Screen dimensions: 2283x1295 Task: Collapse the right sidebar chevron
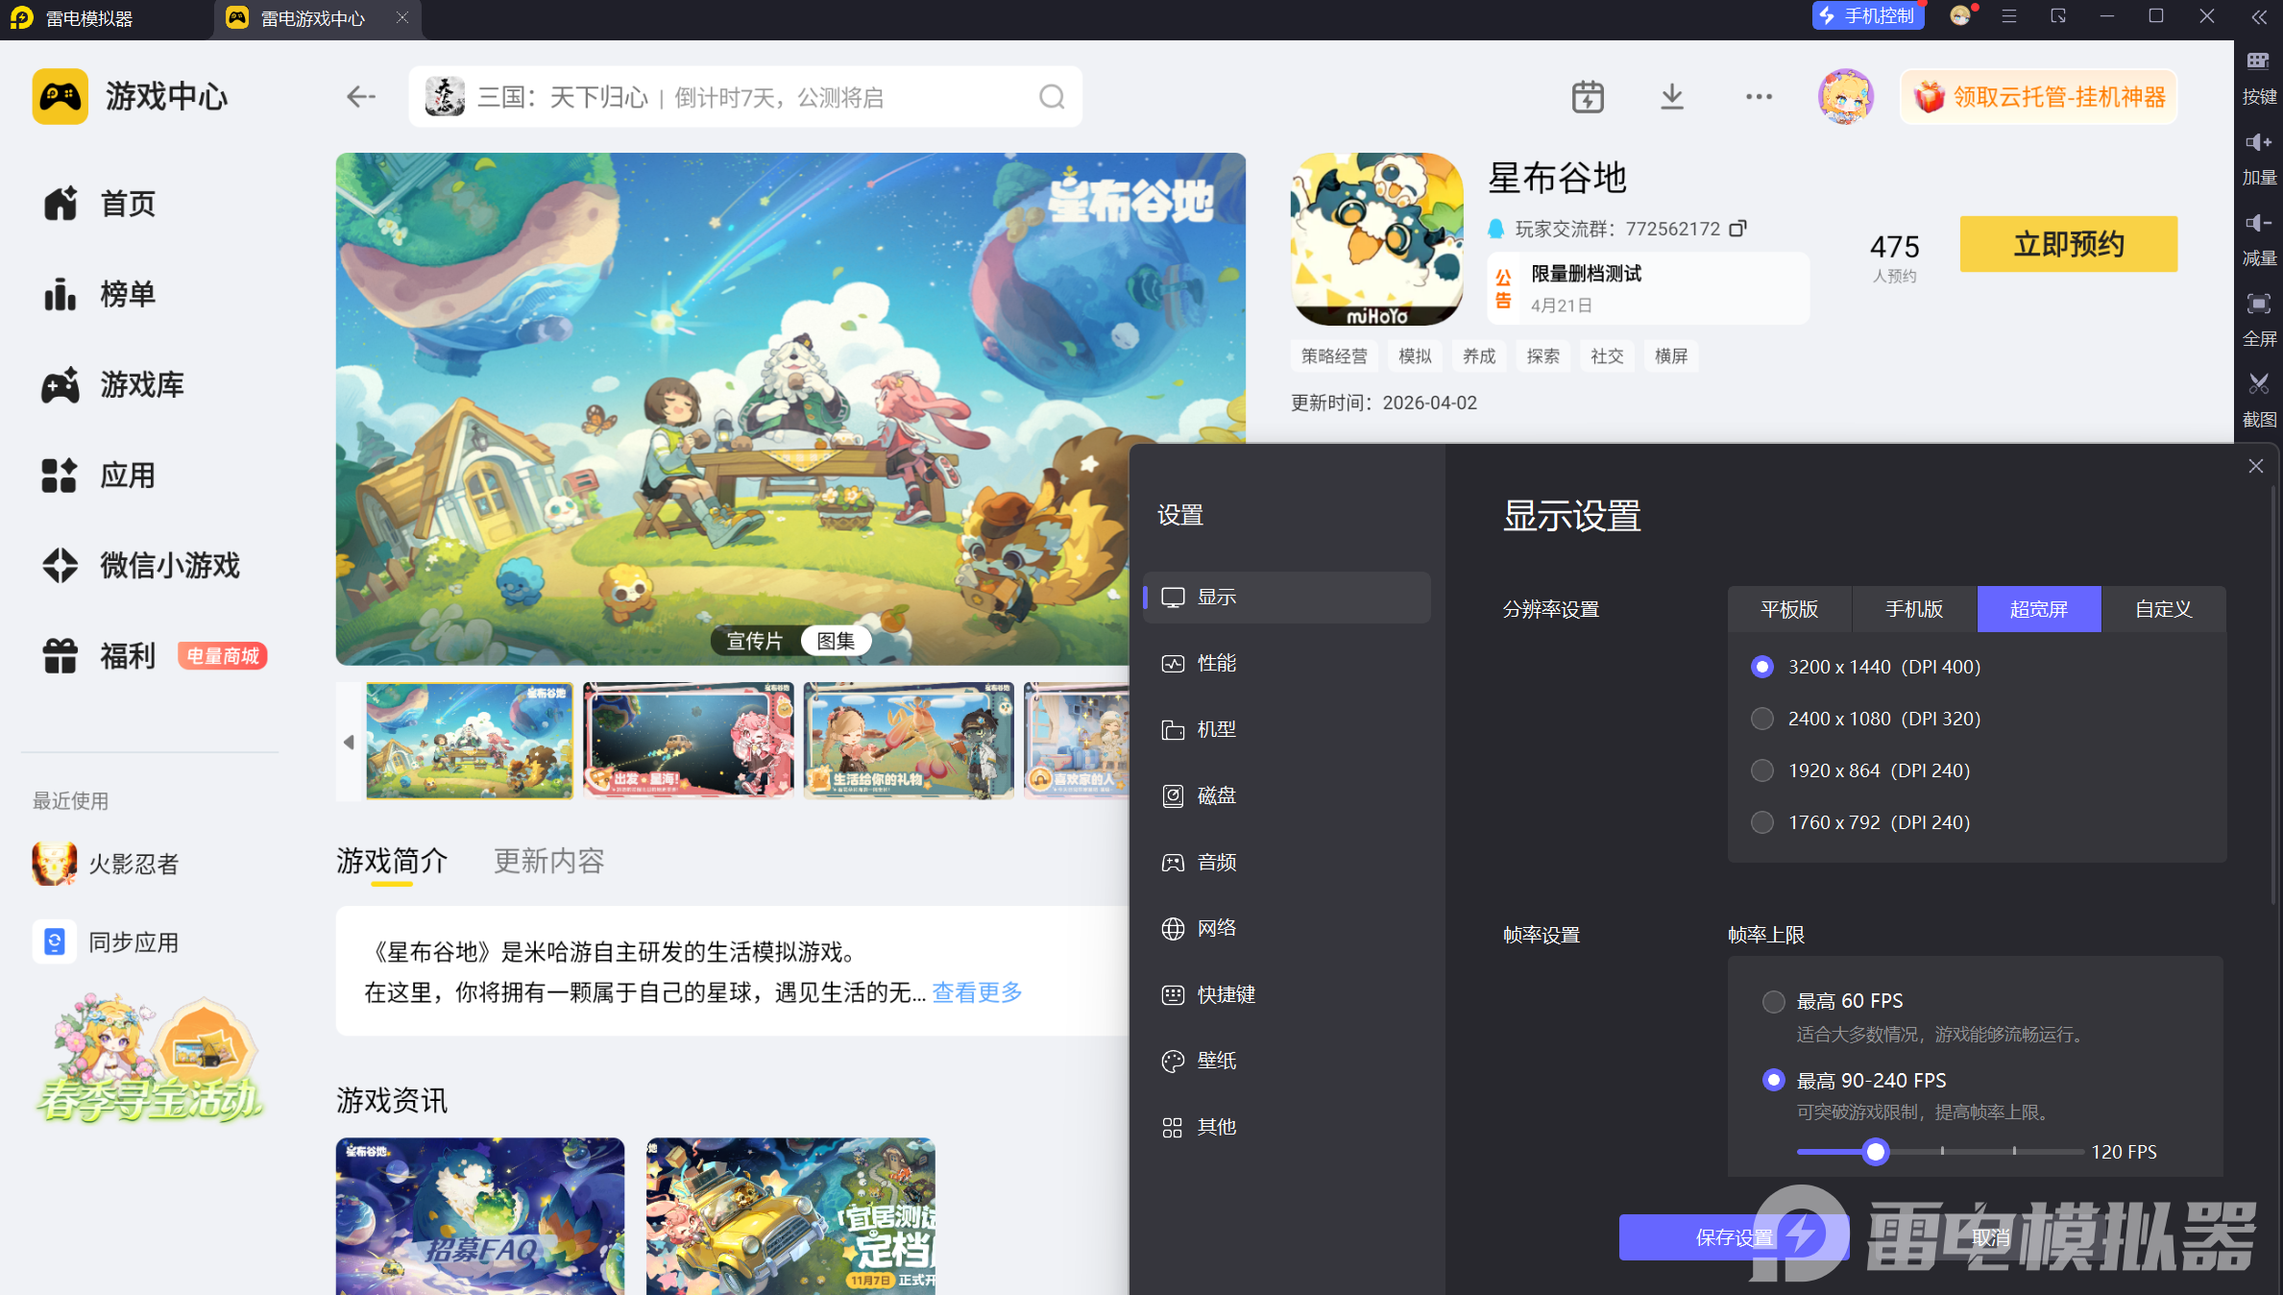tap(2259, 17)
